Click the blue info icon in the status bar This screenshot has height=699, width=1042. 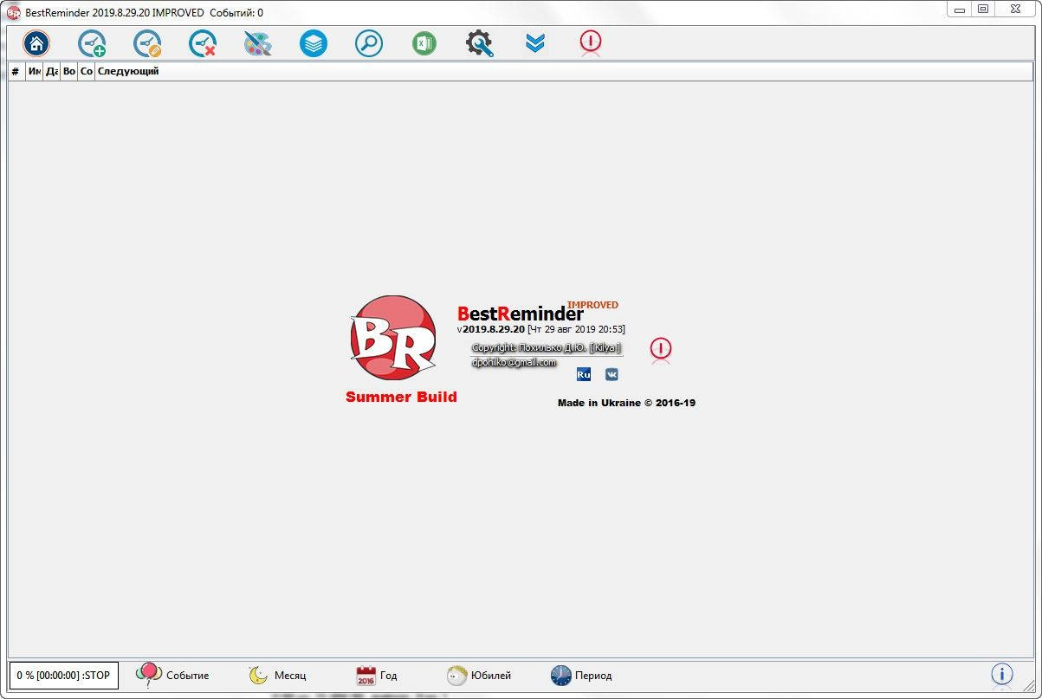[x=1002, y=675]
